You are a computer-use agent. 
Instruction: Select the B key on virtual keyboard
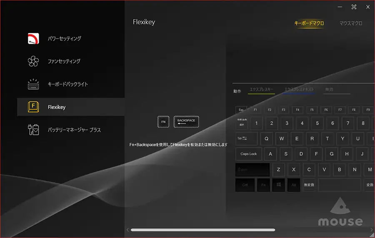(x=339, y=169)
